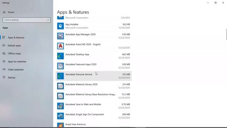Screen dimensions: 227x128
Task: Close the Settings window
Action: (223, 2)
